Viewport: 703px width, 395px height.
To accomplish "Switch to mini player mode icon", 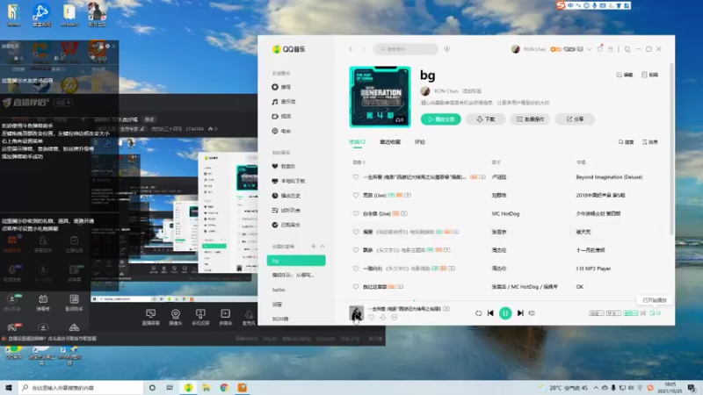I will [x=627, y=49].
